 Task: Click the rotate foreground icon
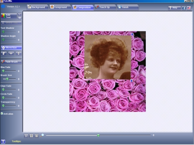click(x=4, y=54)
